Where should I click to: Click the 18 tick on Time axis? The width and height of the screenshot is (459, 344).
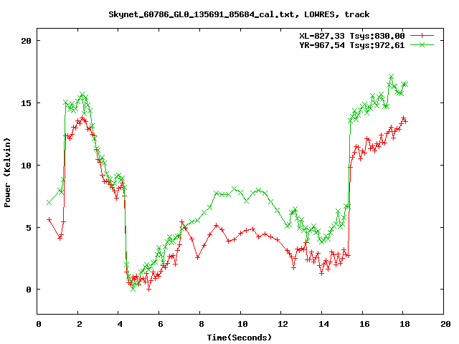405,324
